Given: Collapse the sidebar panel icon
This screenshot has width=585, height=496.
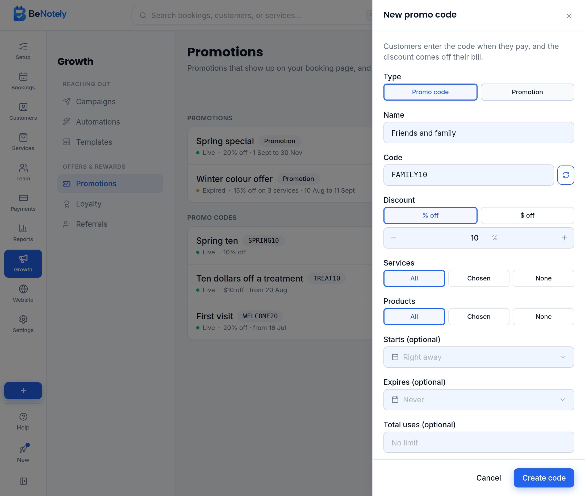Looking at the screenshot, I should tap(23, 481).
